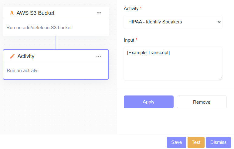Dismiss the workflow editor
Image resolution: width=234 pixels, height=149 pixels.
tap(218, 142)
